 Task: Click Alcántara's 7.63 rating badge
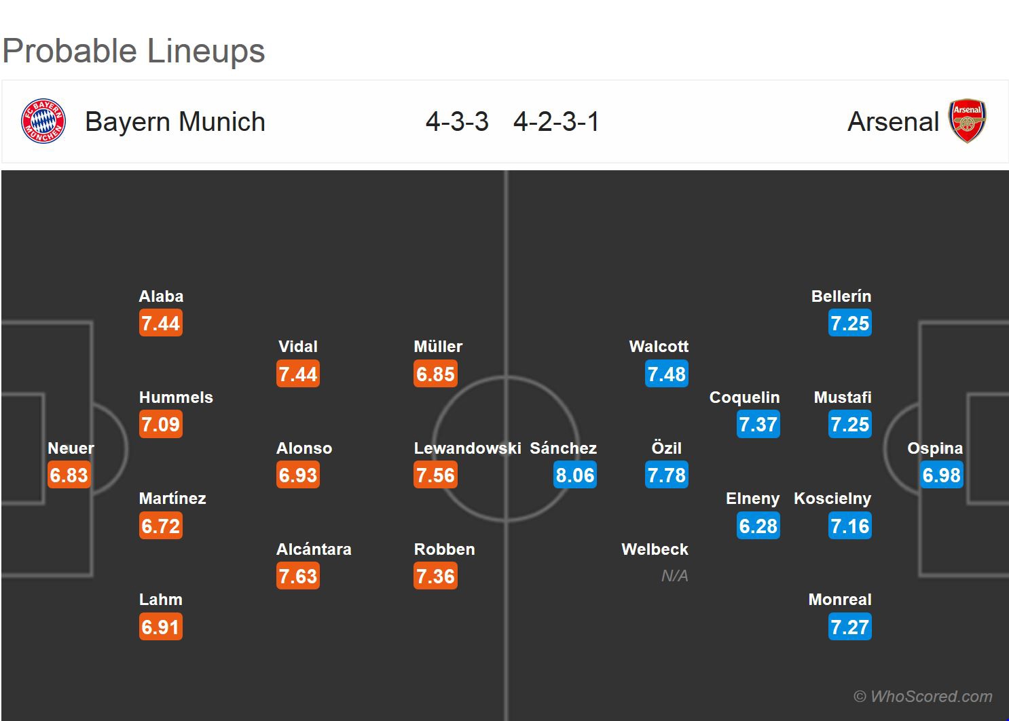(298, 577)
